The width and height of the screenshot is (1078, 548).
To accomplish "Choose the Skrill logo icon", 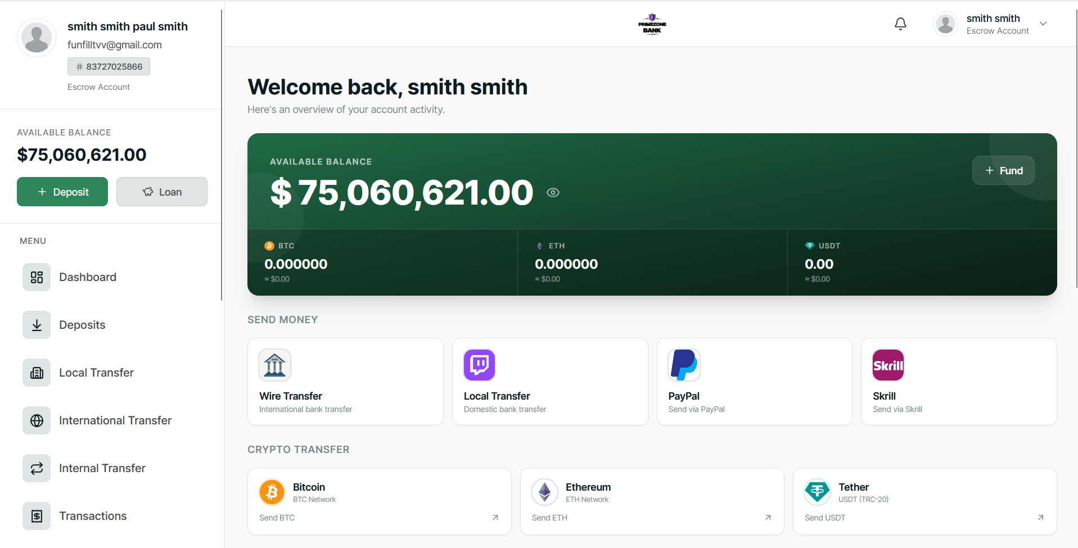I will pyautogui.click(x=888, y=365).
